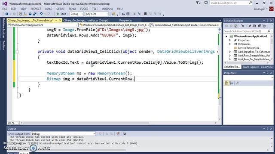
Task: Click the Solution Explorer Home icon
Action: coord(236,26)
